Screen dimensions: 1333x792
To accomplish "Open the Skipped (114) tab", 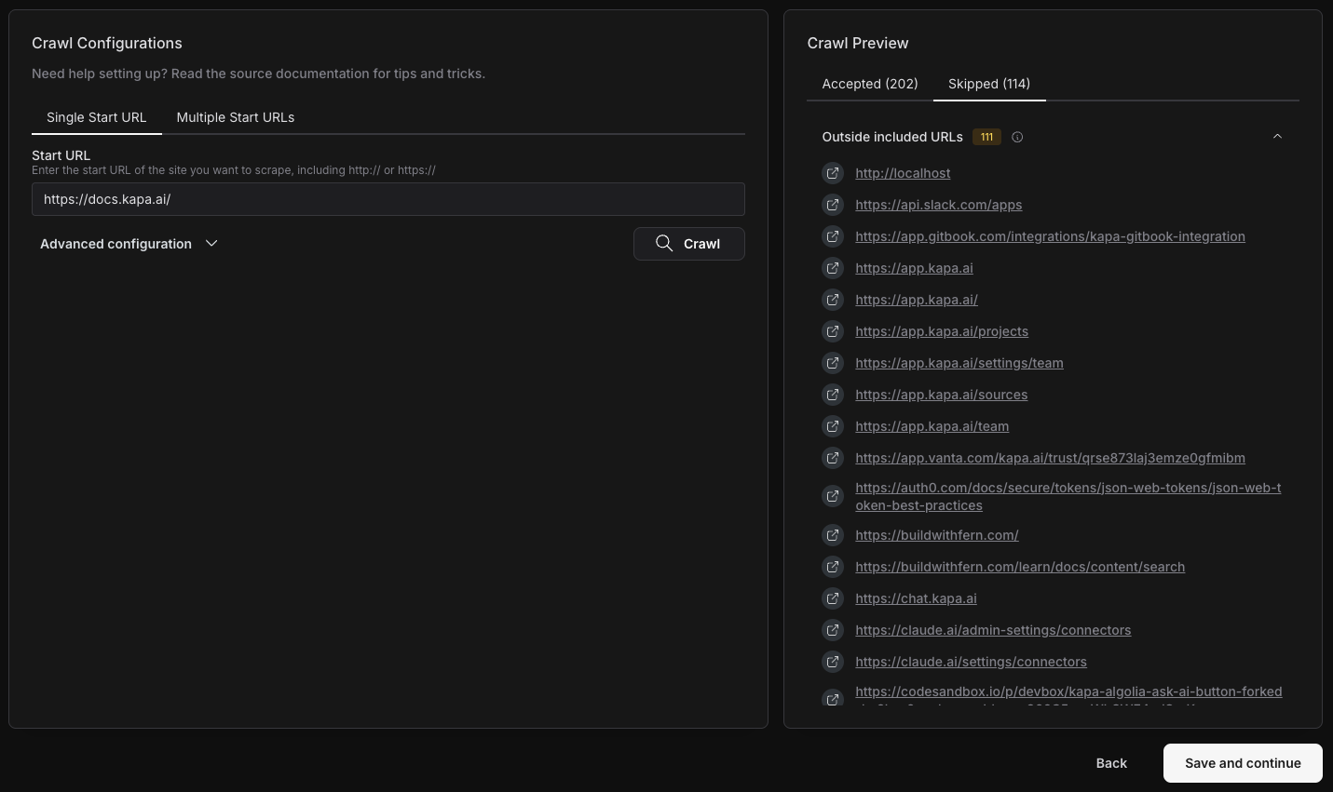I will pyautogui.click(x=989, y=84).
